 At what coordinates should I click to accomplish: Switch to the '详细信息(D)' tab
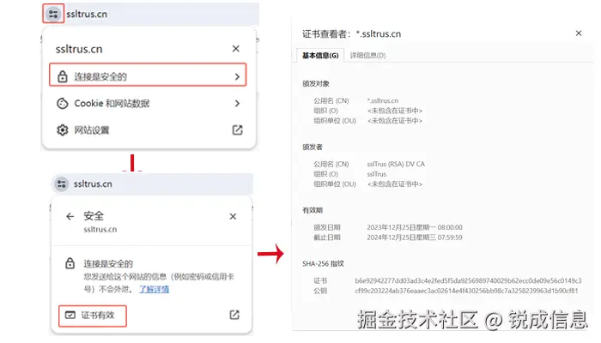(367, 56)
